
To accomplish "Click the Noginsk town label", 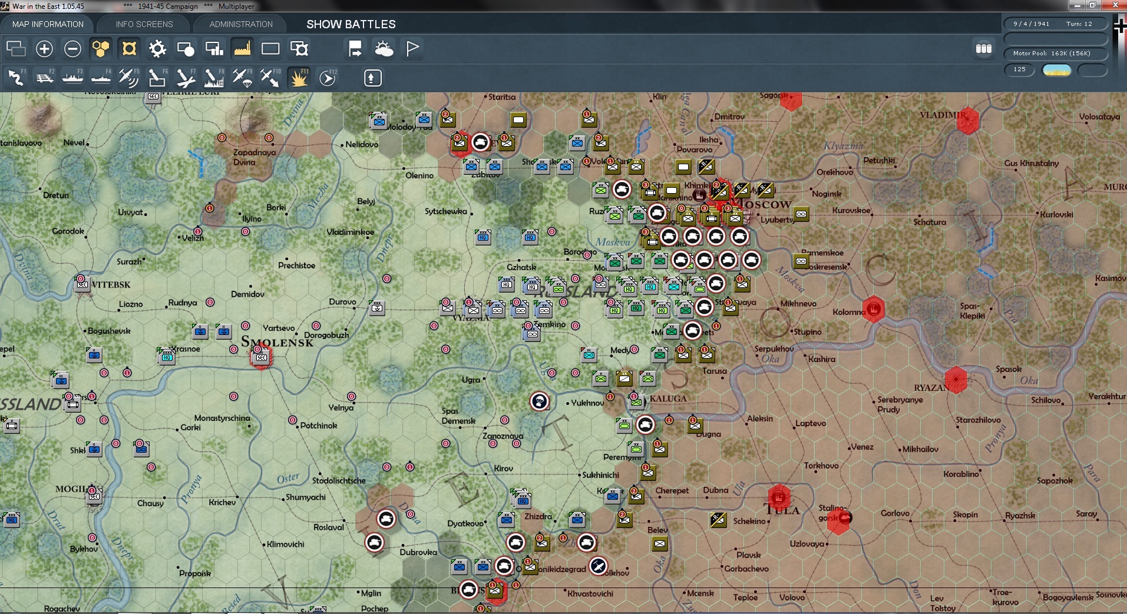I will point(827,194).
